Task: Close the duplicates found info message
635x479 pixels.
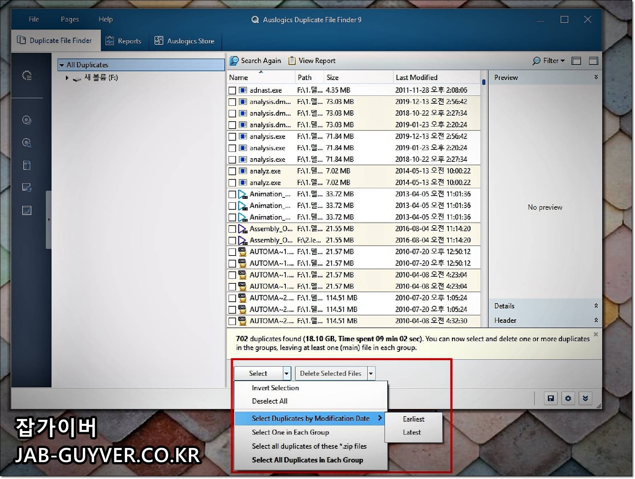Action: point(596,334)
